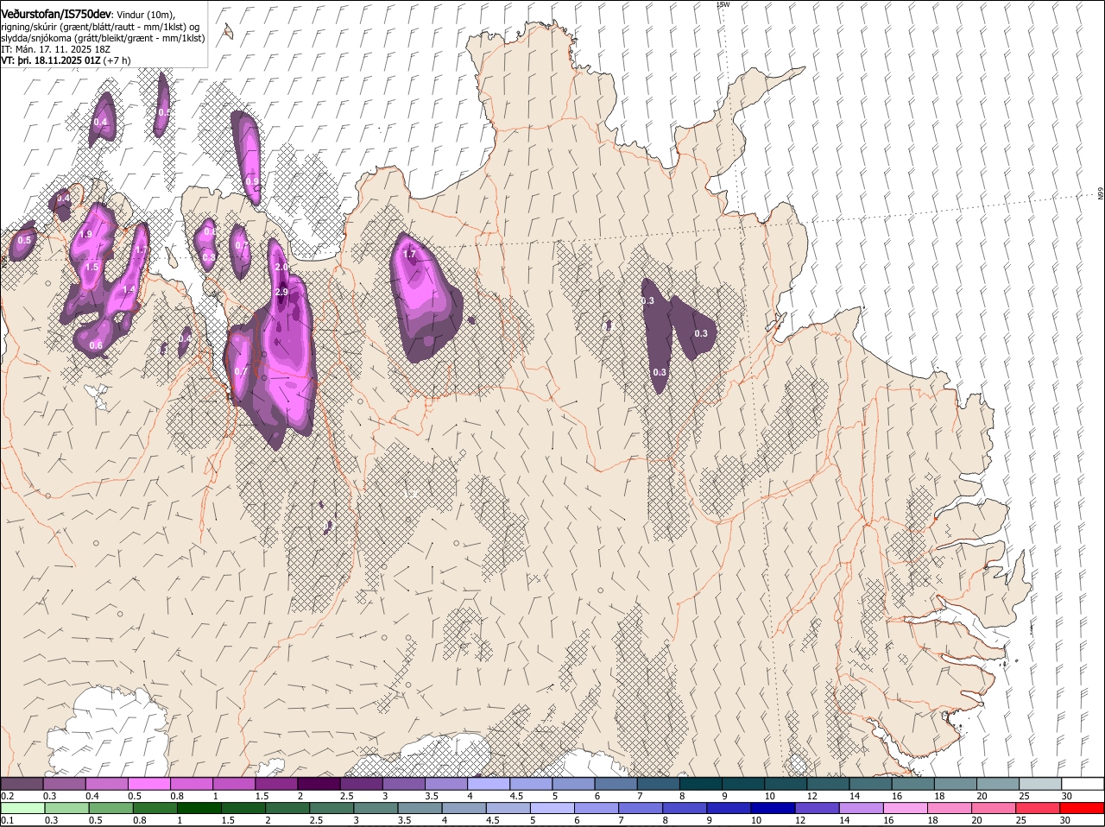Pick the snow scale swatch starting at 1.5
The width and height of the screenshot is (1105, 827).
point(277,784)
